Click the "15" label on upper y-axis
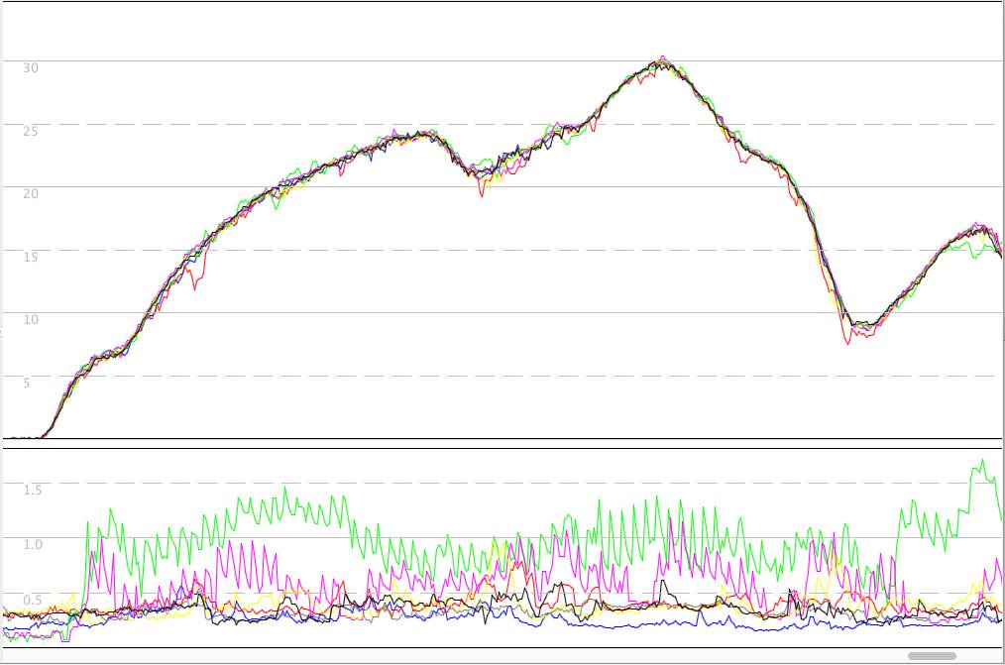 coord(31,257)
